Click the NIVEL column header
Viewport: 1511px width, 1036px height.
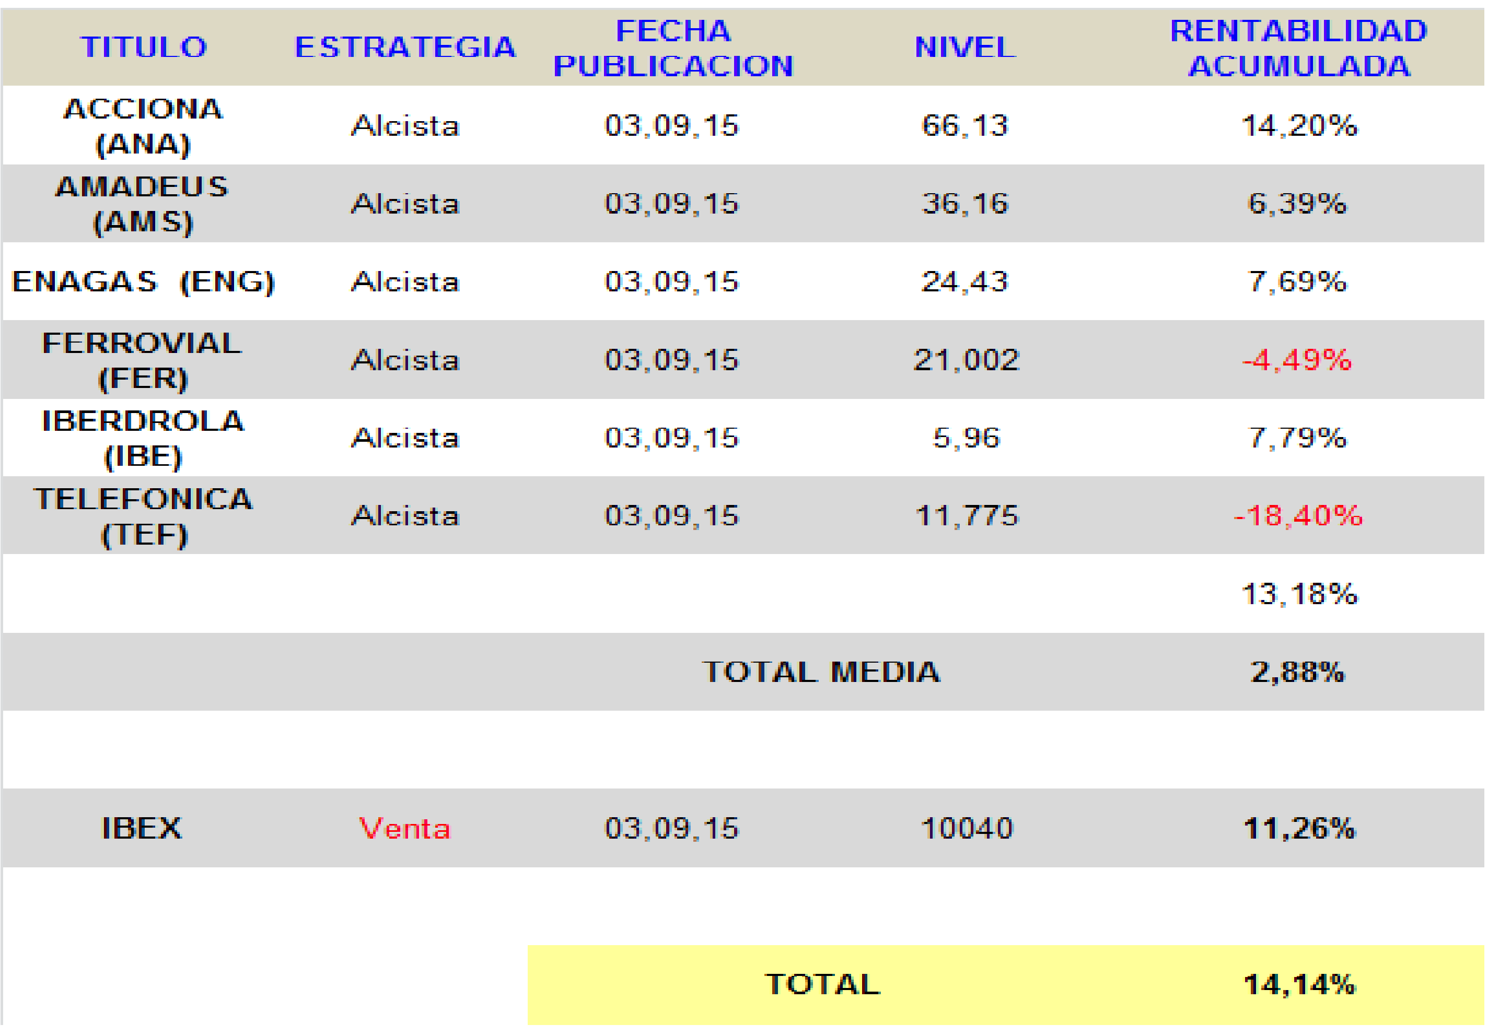(965, 48)
